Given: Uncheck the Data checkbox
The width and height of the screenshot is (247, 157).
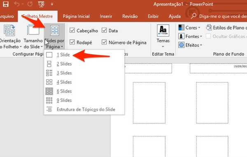Looking at the screenshot, I should coord(104,30).
